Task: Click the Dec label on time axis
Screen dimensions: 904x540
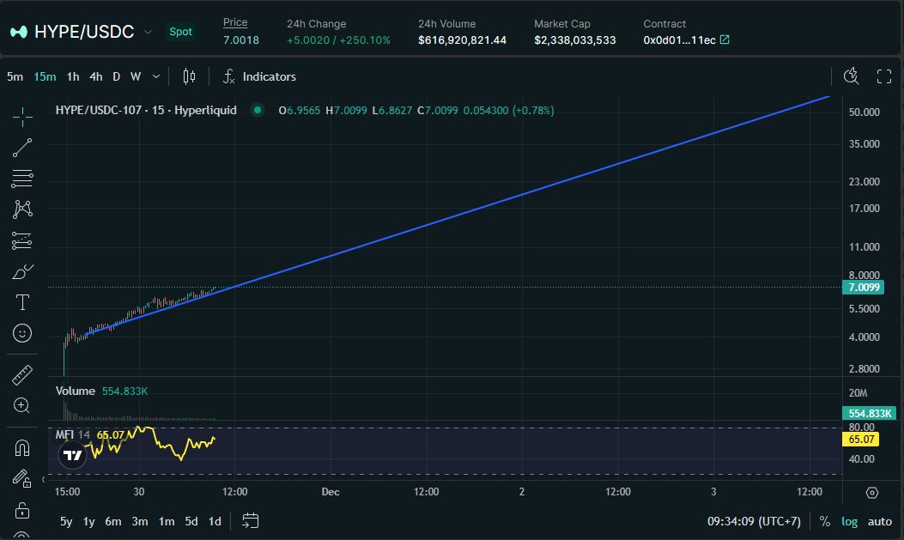Action: (x=331, y=492)
